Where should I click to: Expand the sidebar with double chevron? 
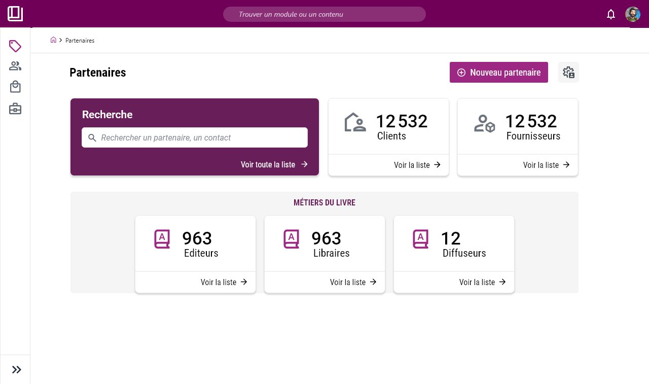(x=16, y=369)
